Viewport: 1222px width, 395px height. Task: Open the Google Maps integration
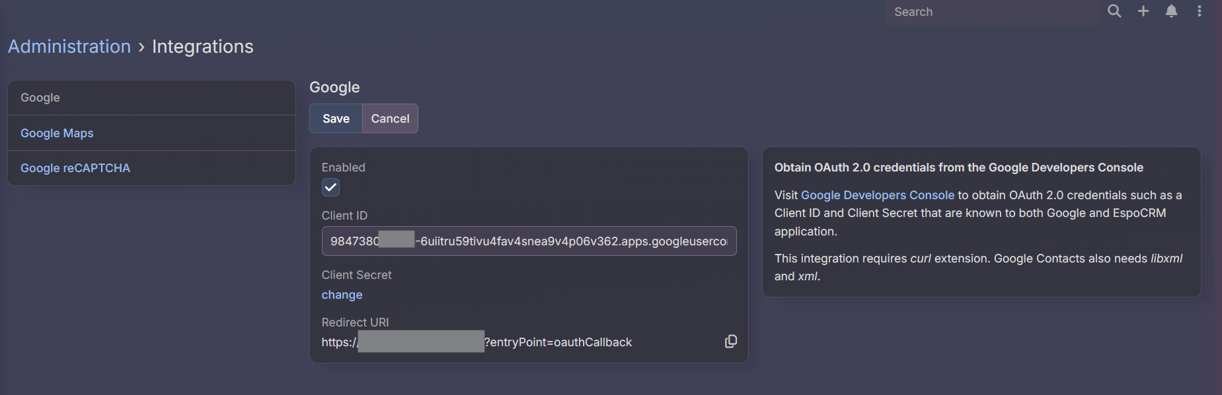(x=57, y=133)
